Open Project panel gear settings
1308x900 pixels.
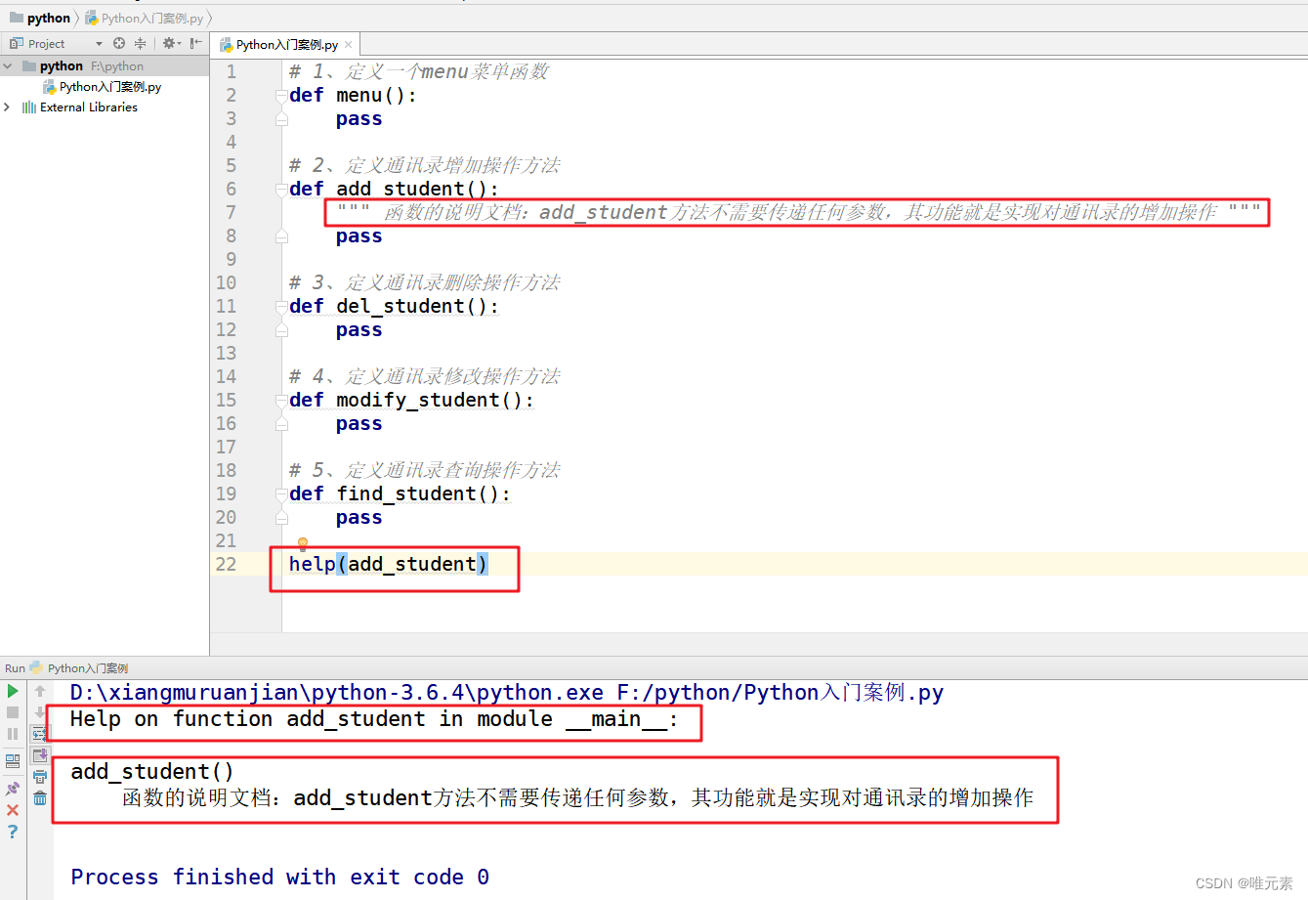[171, 43]
